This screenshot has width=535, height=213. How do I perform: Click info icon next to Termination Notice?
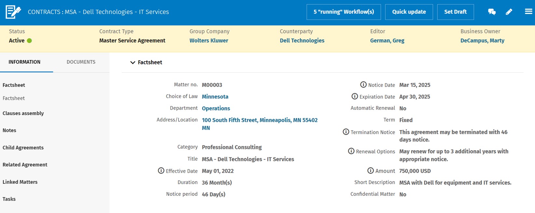click(x=346, y=132)
